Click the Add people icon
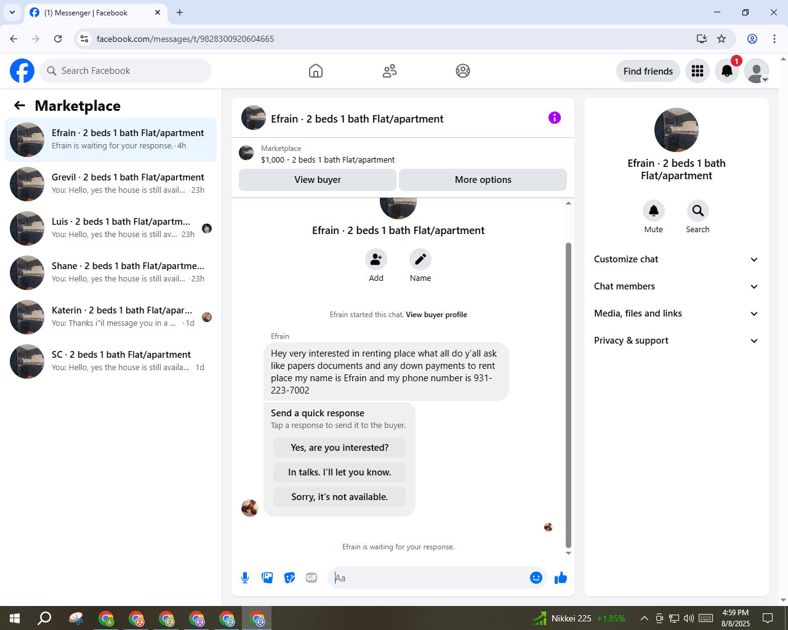788x630 pixels. click(x=376, y=259)
